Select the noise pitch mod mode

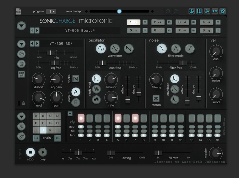(x=96, y=99)
